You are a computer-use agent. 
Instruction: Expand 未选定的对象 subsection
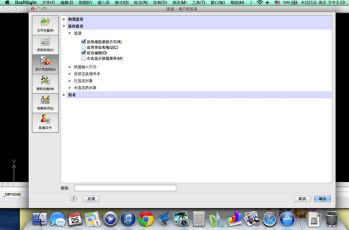70,88
